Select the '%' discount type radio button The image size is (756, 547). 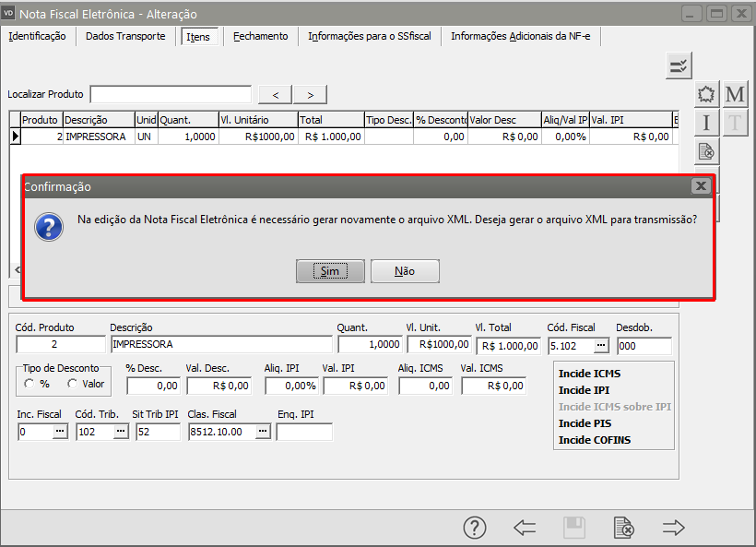point(30,384)
